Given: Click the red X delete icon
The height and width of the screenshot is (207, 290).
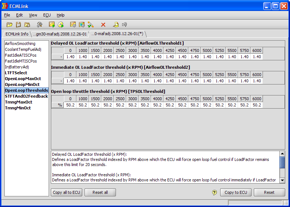Looking at the screenshot, I should click(x=103, y=25).
